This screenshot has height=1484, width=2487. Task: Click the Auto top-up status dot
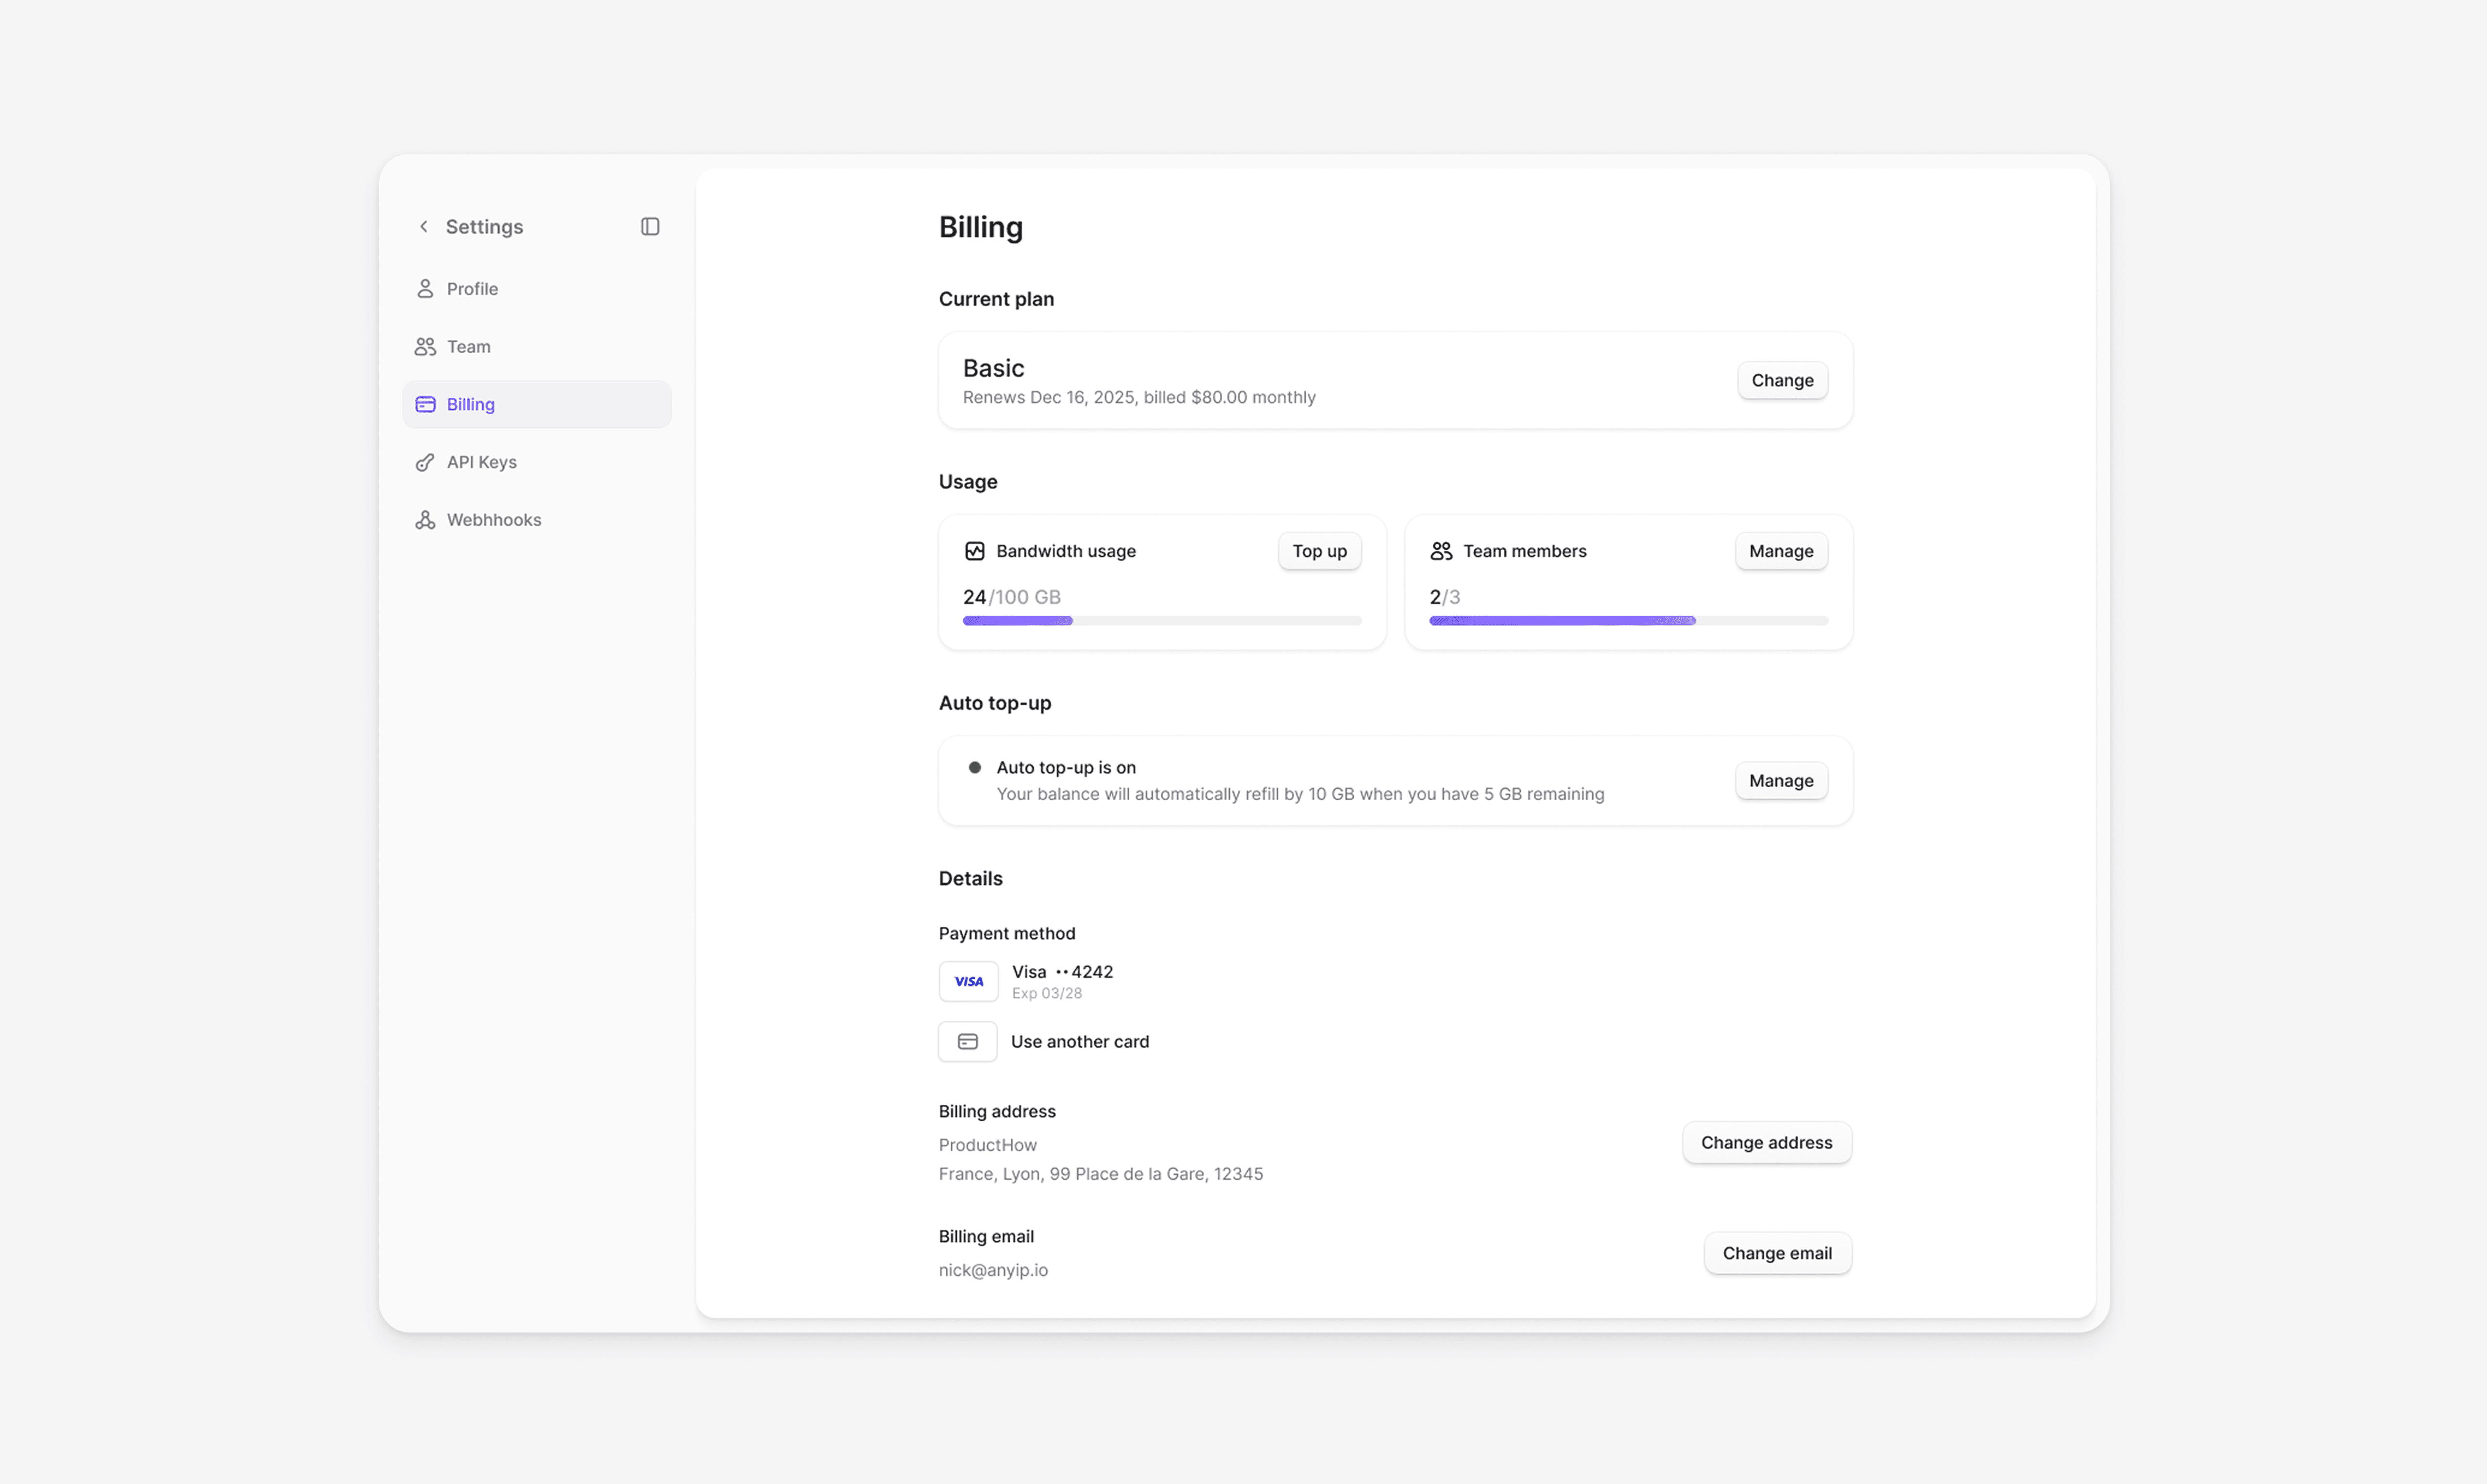coord(974,768)
